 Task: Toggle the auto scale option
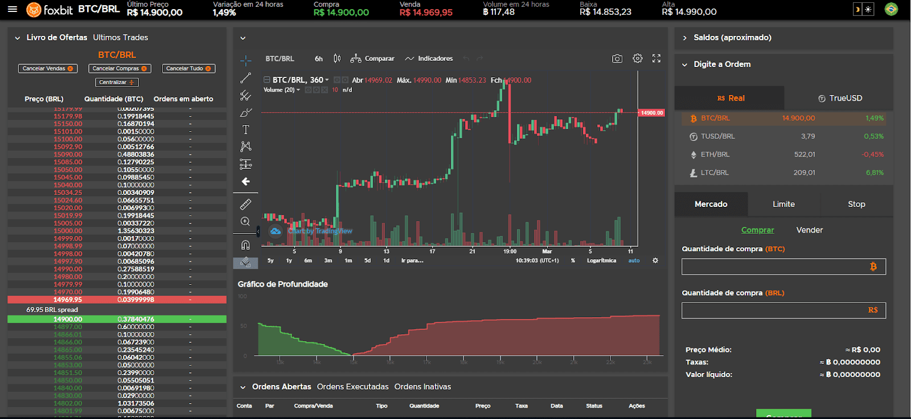pos(634,260)
